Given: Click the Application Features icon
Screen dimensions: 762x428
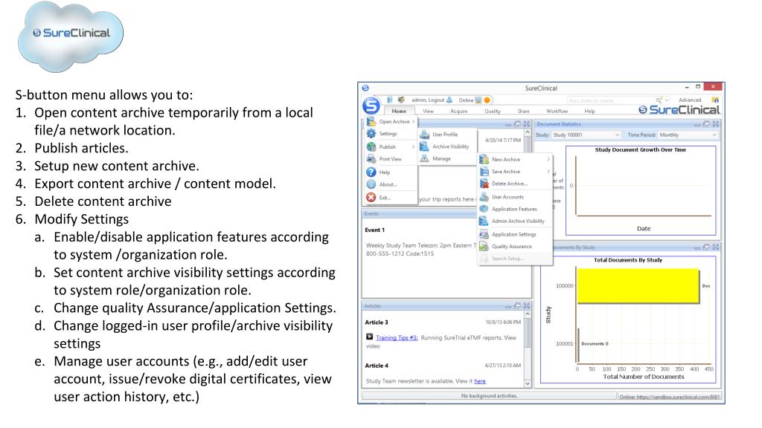Looking at the screenshot, I should (x=484, y=209).
